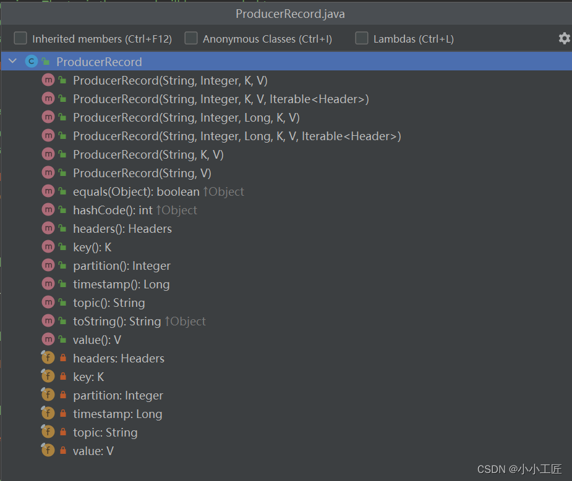Open the settings gear in structure popup
This screenshot has width=572, height=481.
pos(564,38)
